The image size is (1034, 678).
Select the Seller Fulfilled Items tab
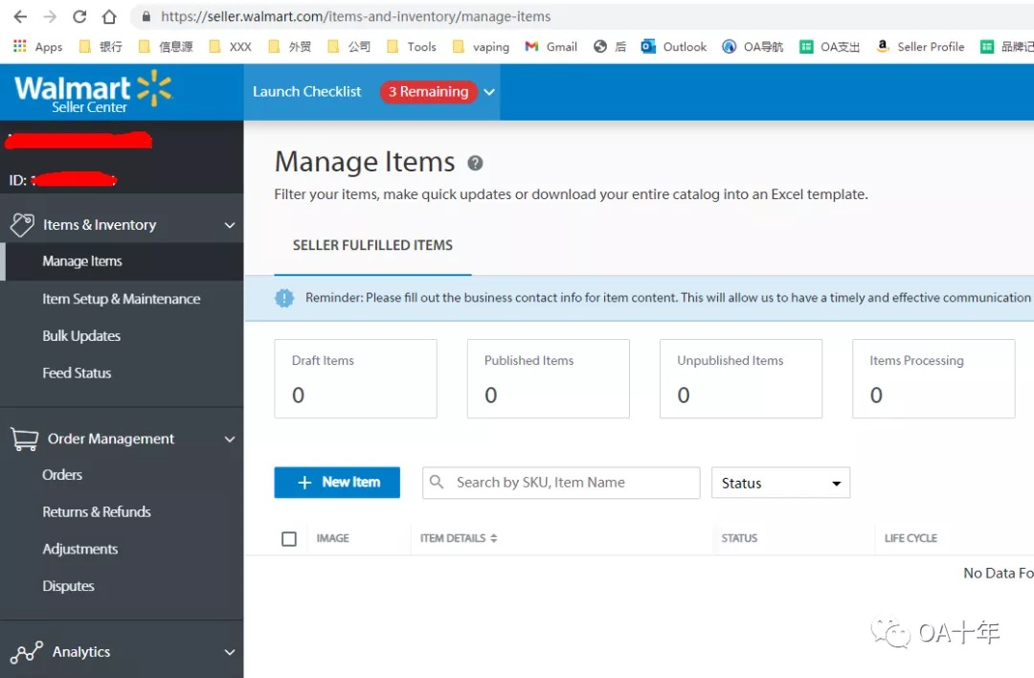(372, 245)
